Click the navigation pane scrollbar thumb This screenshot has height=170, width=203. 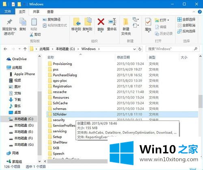pyautogui.click(x=39, y=123)
